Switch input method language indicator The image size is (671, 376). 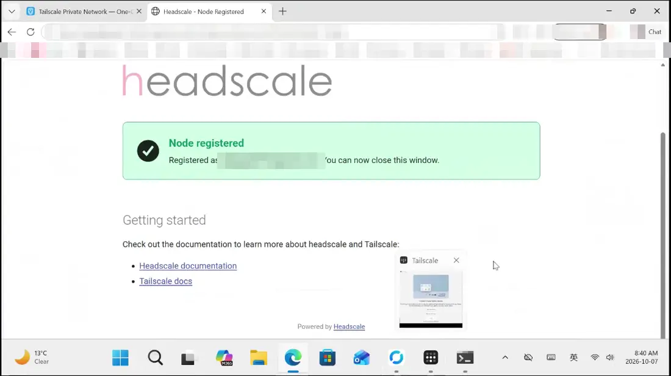click(574, 358)
